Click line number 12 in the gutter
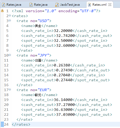120x128 pixels. tap(6, 65)
